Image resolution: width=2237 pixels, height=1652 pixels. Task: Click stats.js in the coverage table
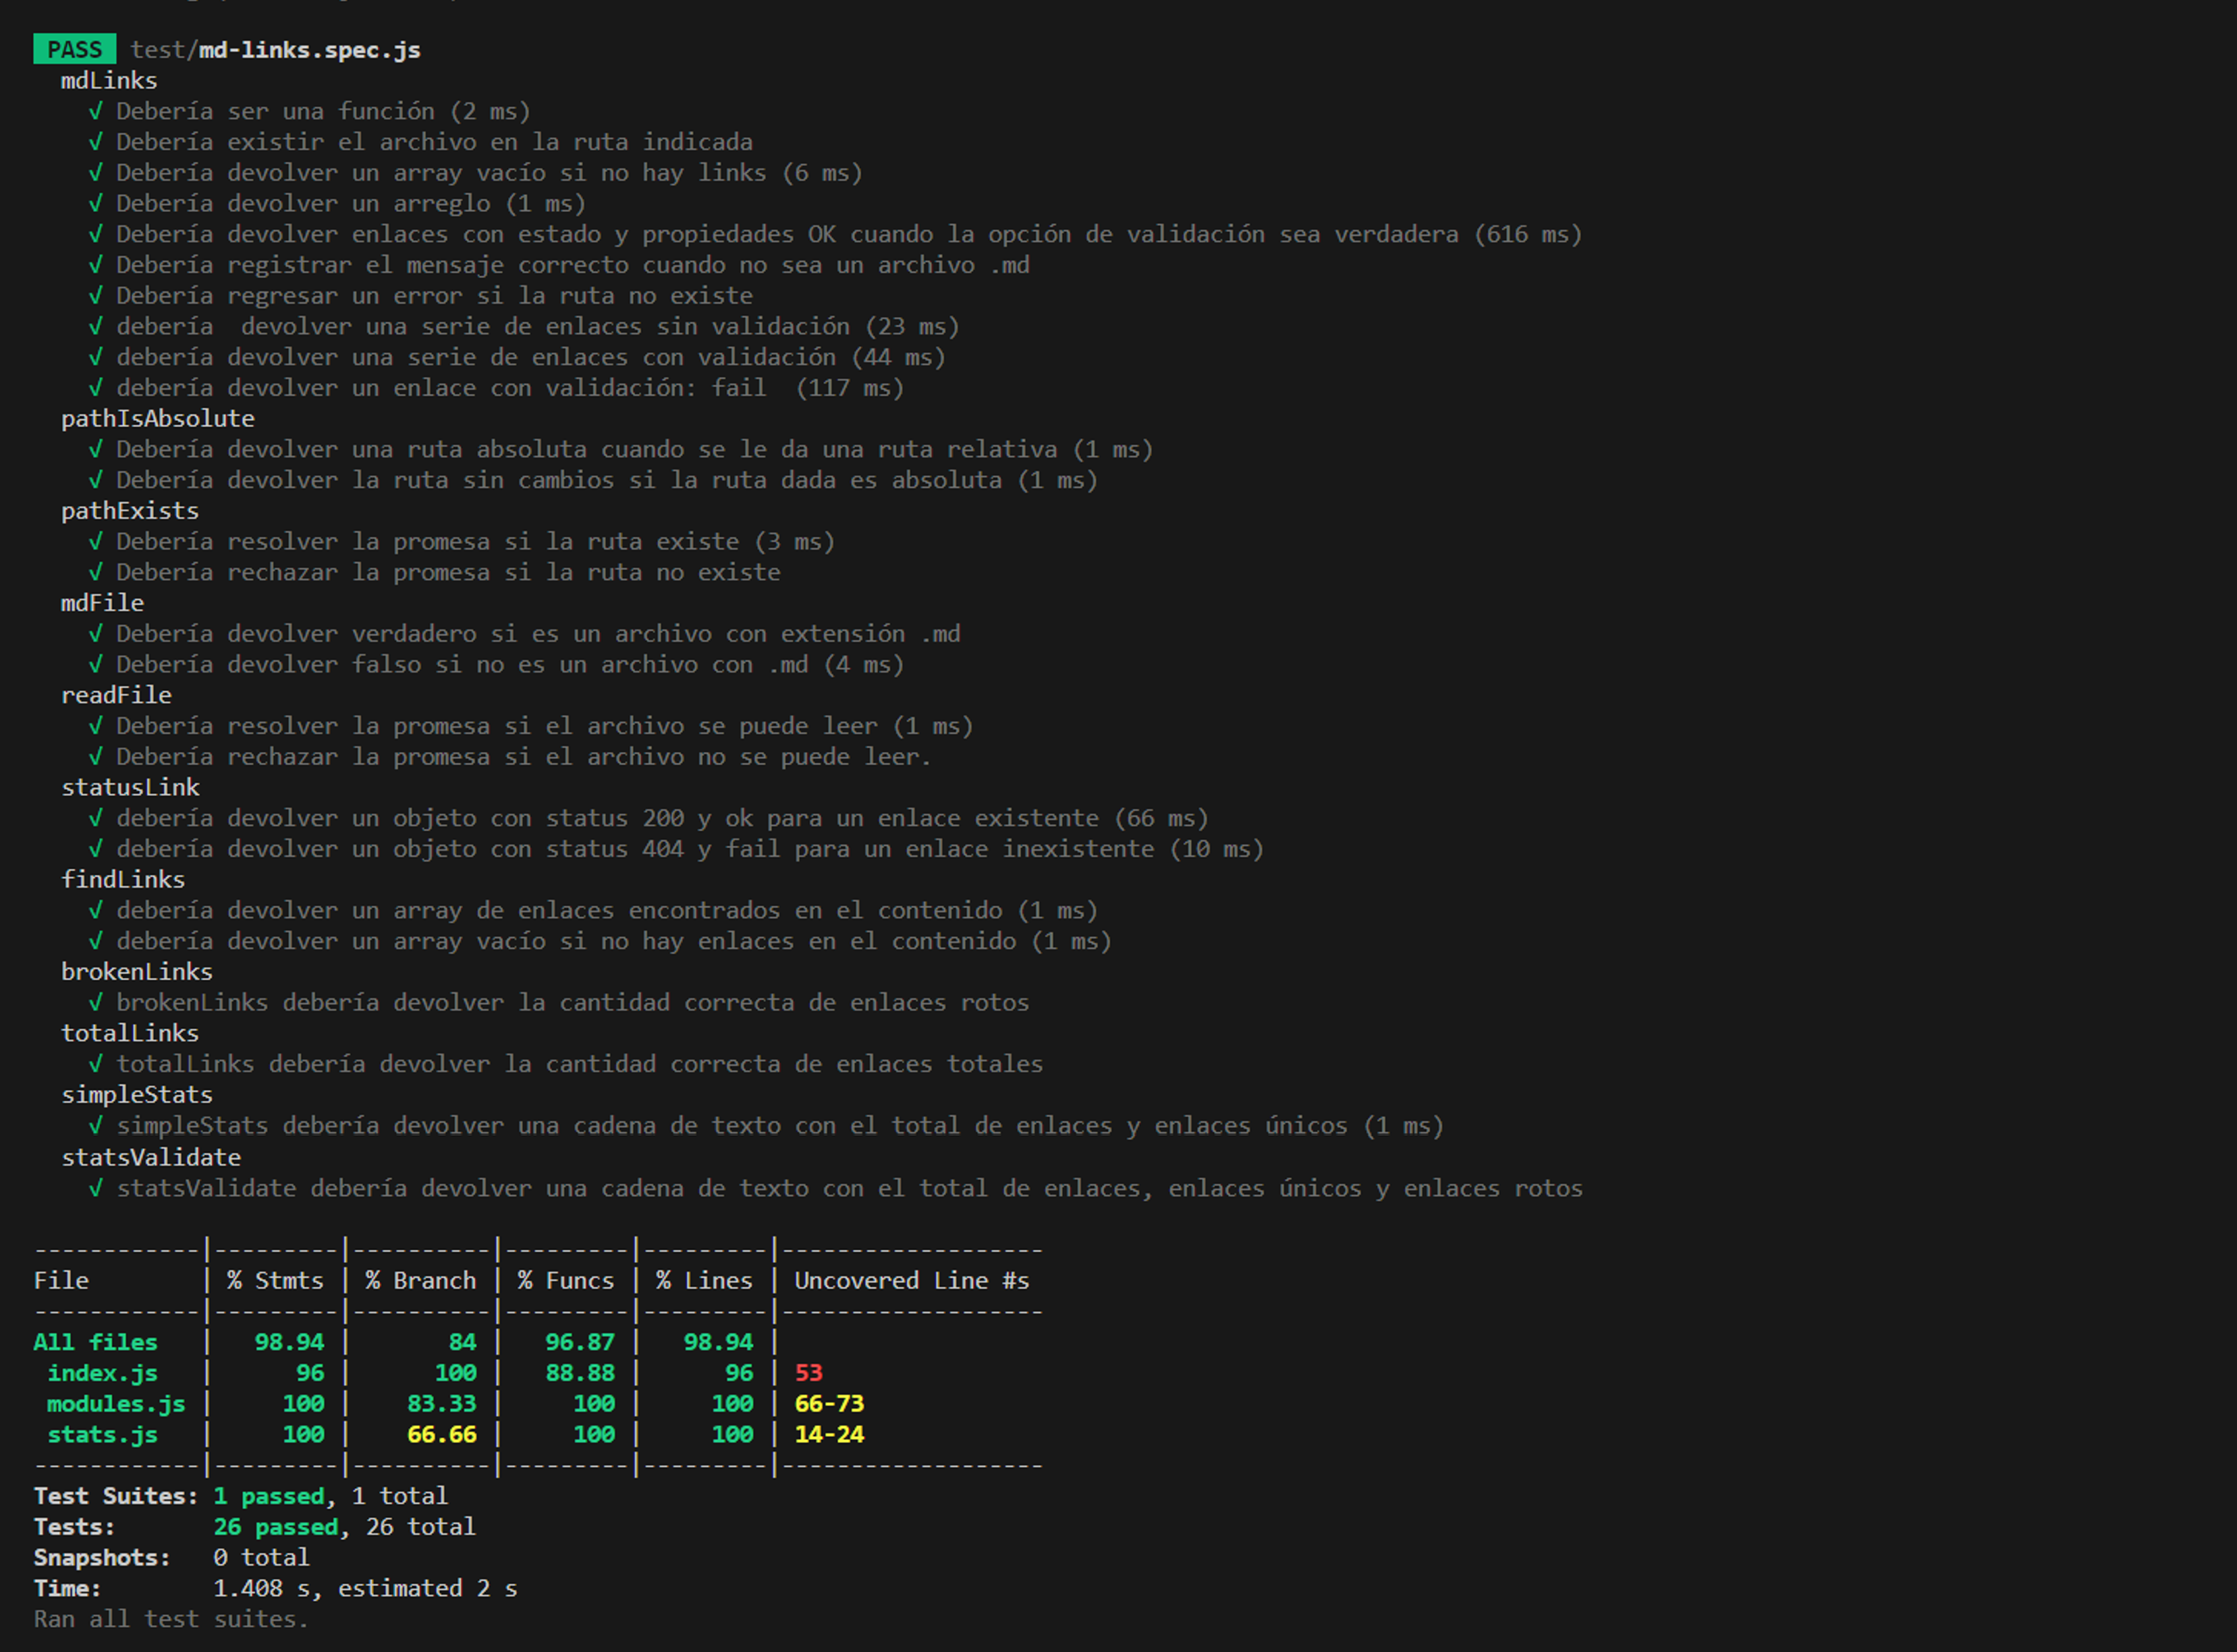tap(102, 1435)
